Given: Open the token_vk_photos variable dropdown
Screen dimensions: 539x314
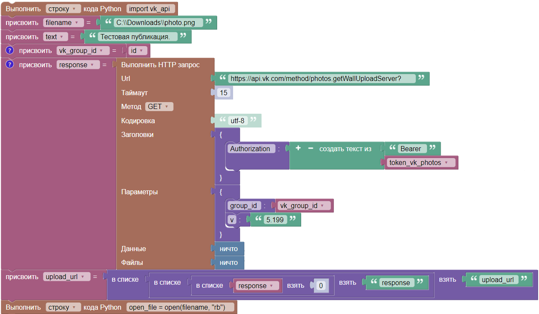Looking at the screenshot, I should coord(421,163).
